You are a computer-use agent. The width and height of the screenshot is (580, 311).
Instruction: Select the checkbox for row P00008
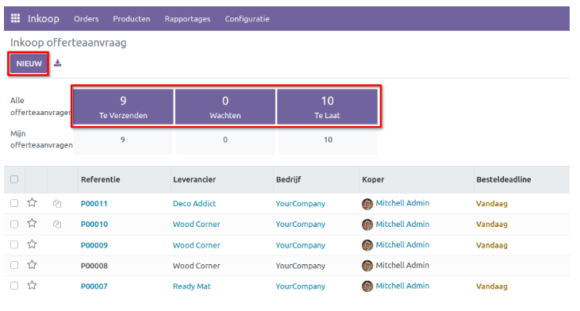pos(14,265)
